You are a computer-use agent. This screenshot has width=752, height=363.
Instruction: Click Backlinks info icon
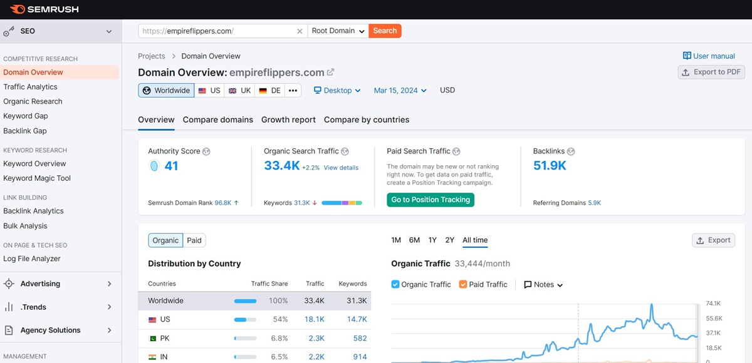coord(571,151)
